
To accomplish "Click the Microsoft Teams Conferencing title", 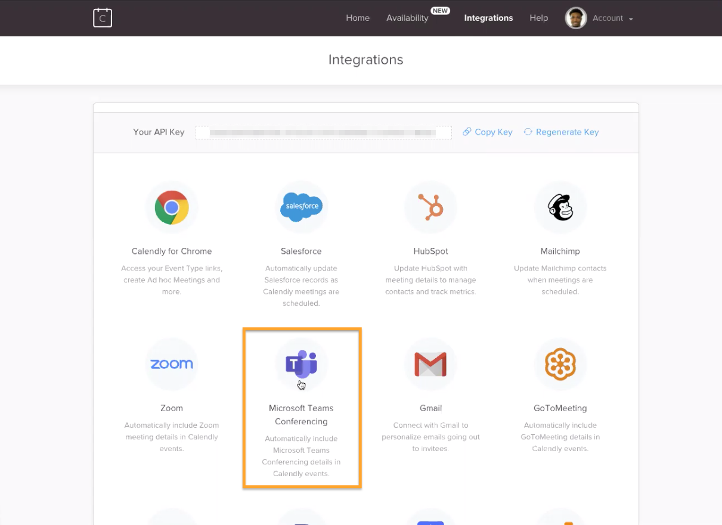I will pos(301,415).
